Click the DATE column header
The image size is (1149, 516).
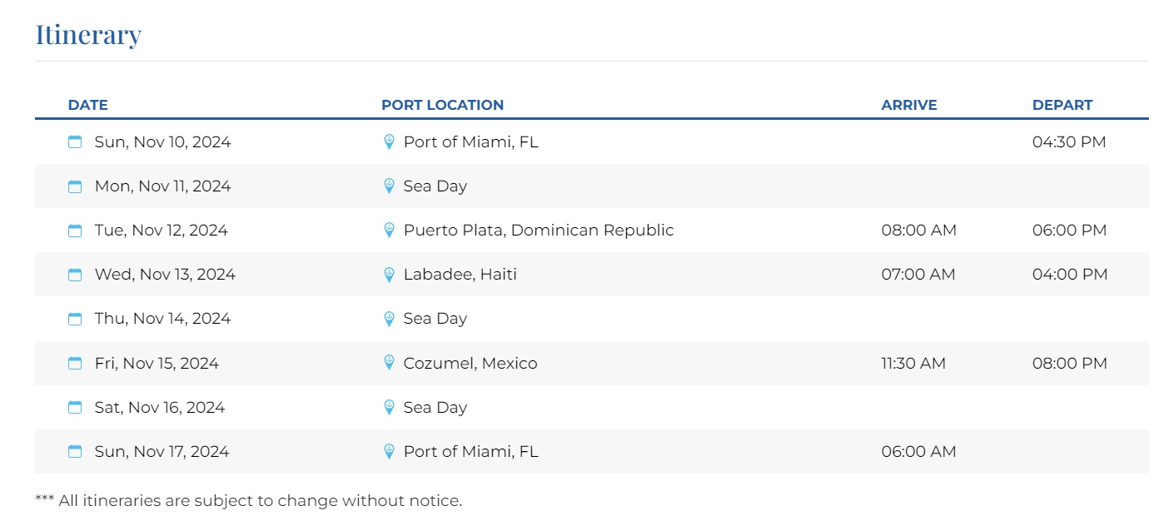[x=87, y=105]
